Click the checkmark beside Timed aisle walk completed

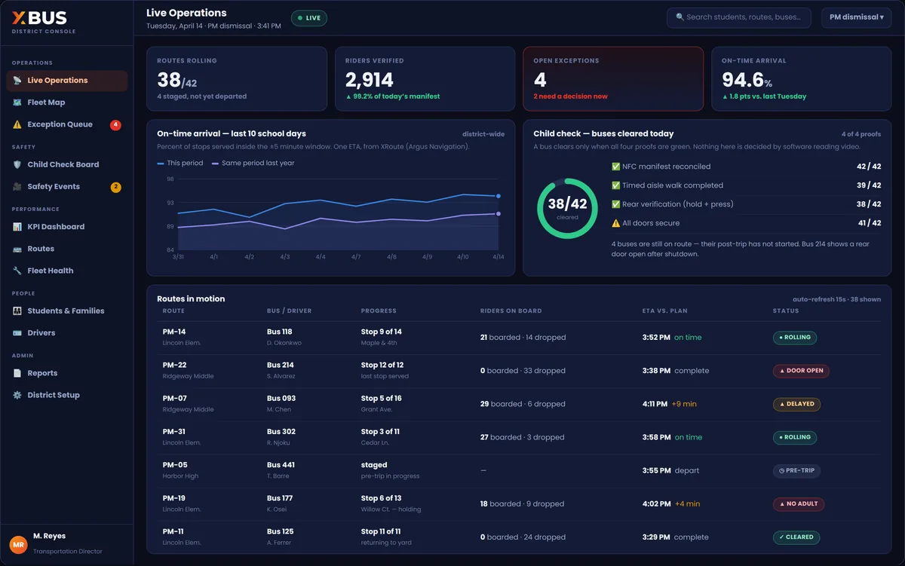pyautogui.click(x=615, y=185)
